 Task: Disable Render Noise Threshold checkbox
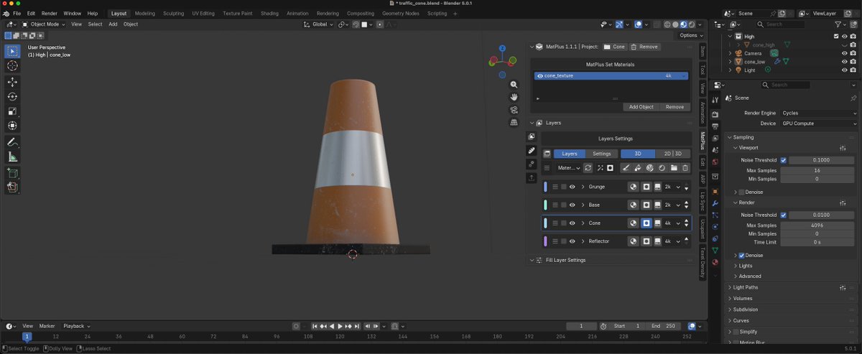(x=783, y=215)
